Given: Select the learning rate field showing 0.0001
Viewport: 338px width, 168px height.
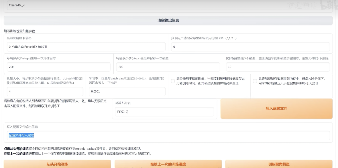Looking at the screenshot, I should point(127,92).
